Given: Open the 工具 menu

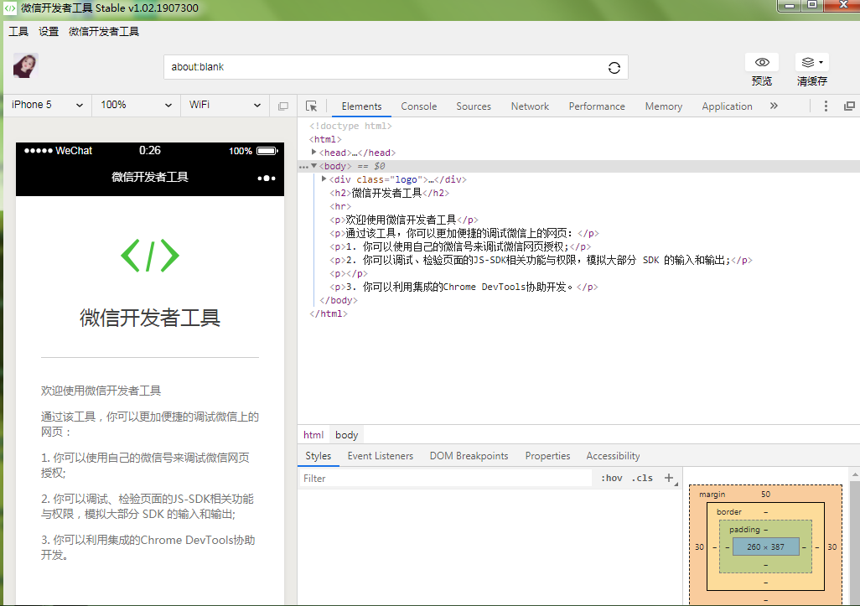Looking at the screenshot, I should 18,31.
